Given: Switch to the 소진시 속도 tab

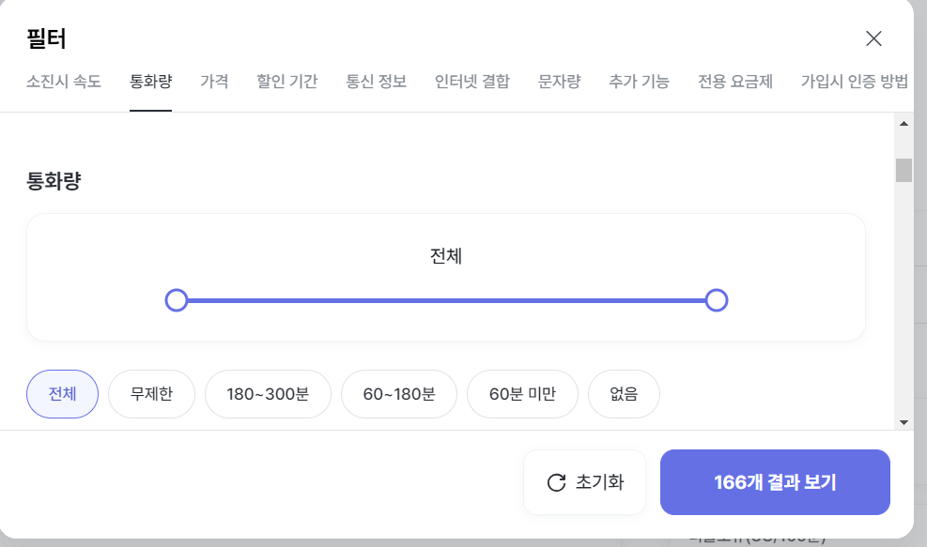Looking at the screenshot, I should [x=63, y=82].
